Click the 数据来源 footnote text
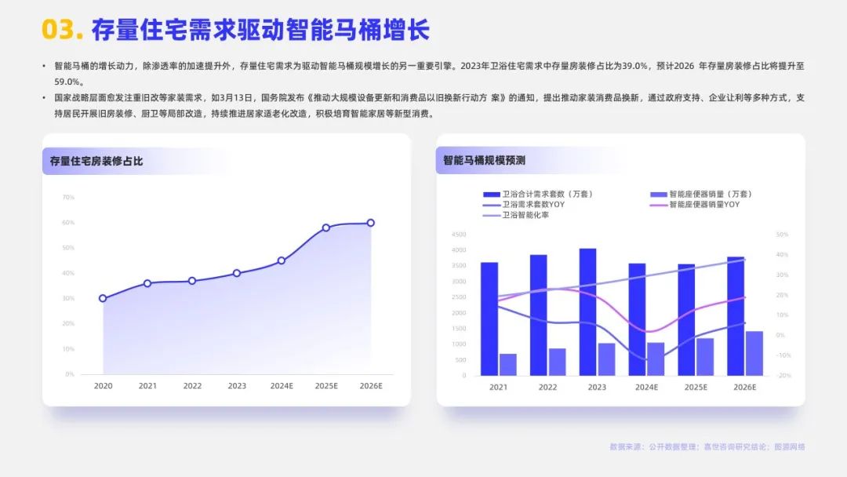 tap(707, 446)
